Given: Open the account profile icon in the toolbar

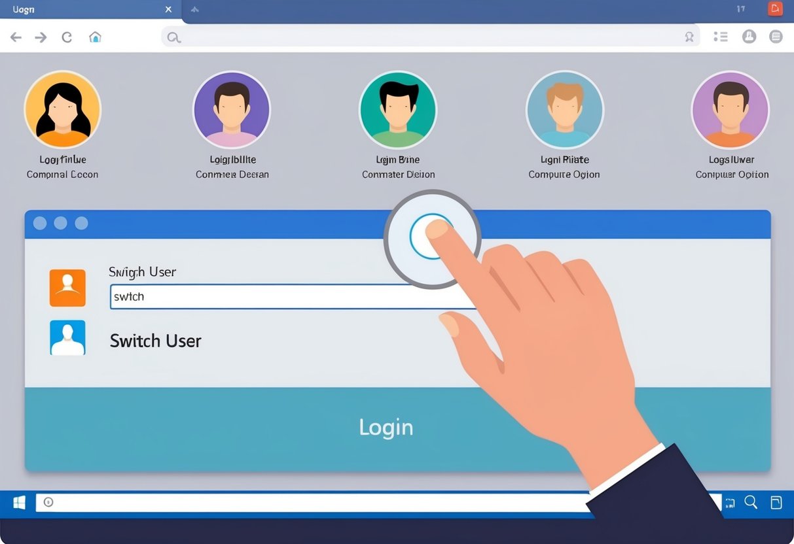Looking at the screenshot, I should tap(749, 37).
